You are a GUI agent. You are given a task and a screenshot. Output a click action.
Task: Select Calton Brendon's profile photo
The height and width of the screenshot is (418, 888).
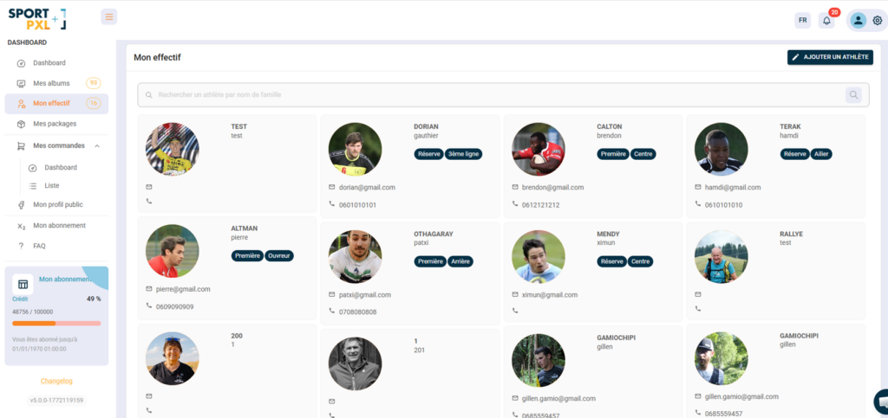538,149
